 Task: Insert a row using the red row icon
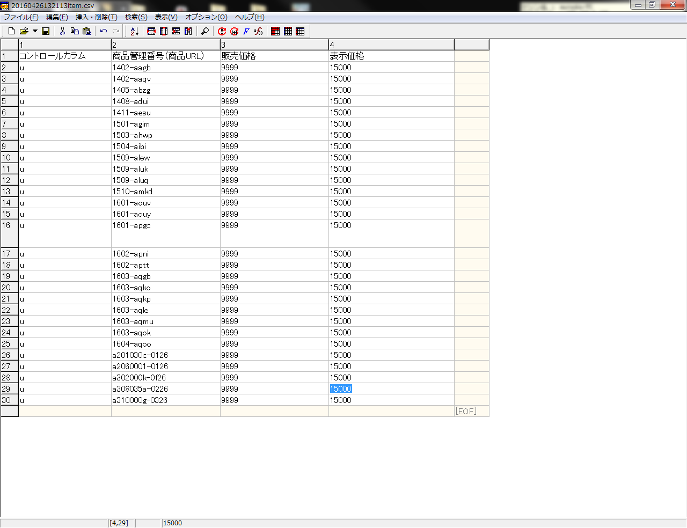pos(151,31)
